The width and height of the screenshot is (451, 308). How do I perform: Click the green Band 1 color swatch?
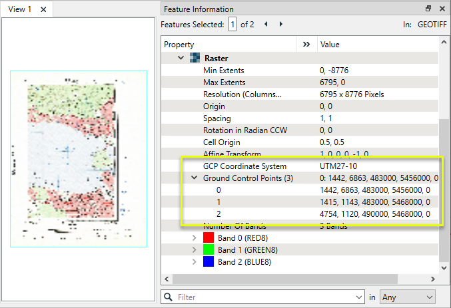point(207,250)
